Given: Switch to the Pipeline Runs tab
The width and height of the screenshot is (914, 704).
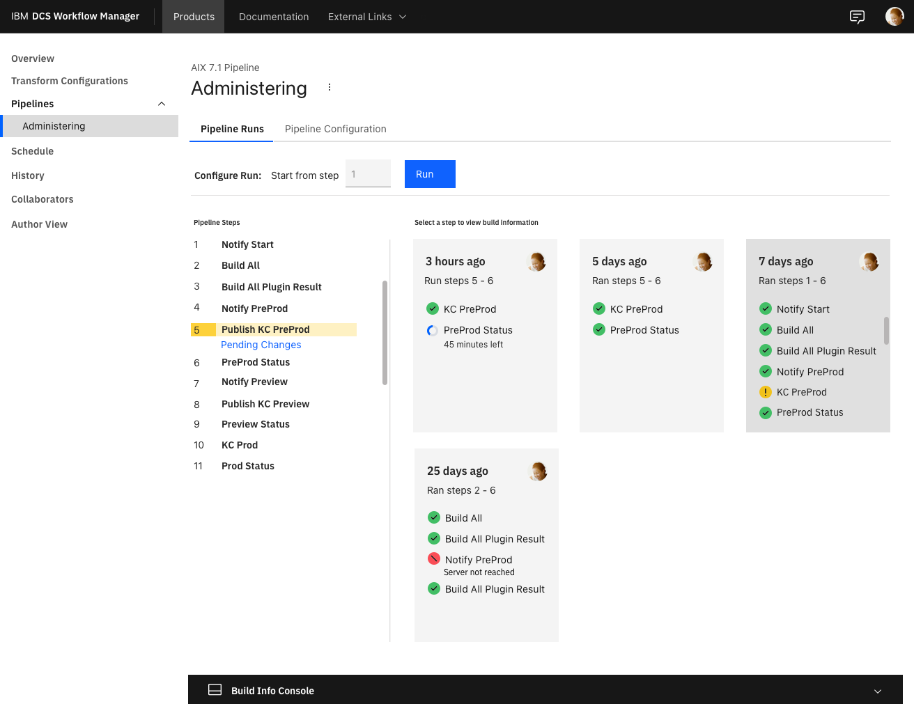Looking at the screenshot, I should click(x=232, y=129).
